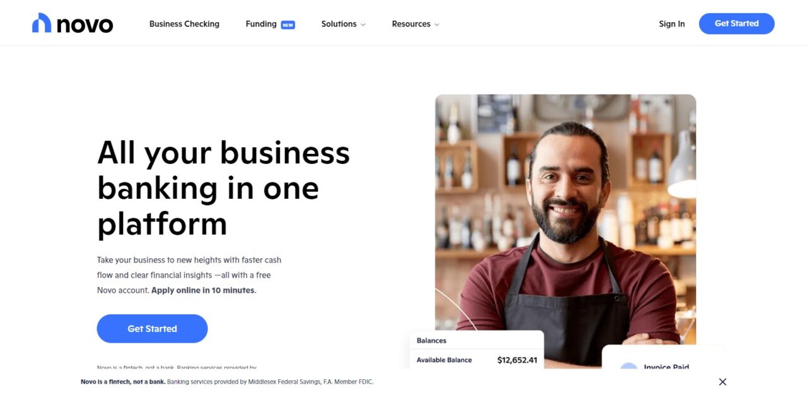Dismiss the fintech disclaimer banner
Screen dimensions: 807x395
click(x=723, y=382)
